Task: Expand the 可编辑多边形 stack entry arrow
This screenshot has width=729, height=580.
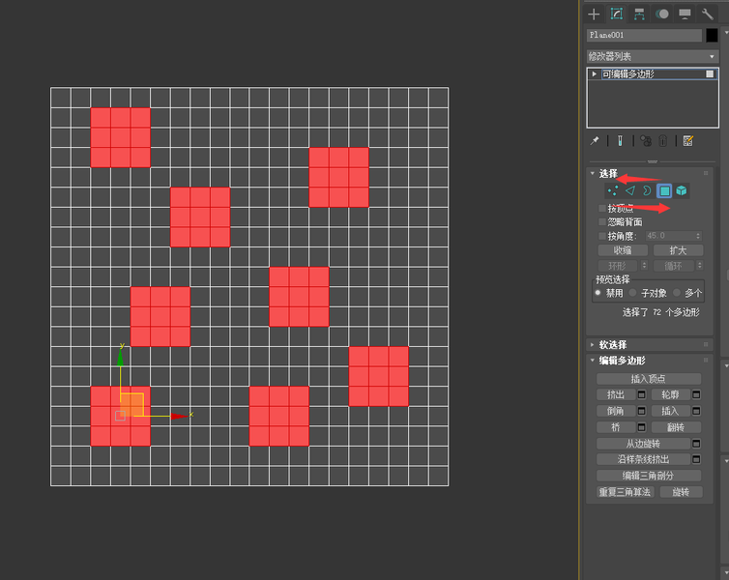Action: pyautogui.click(x=594, y=73)
